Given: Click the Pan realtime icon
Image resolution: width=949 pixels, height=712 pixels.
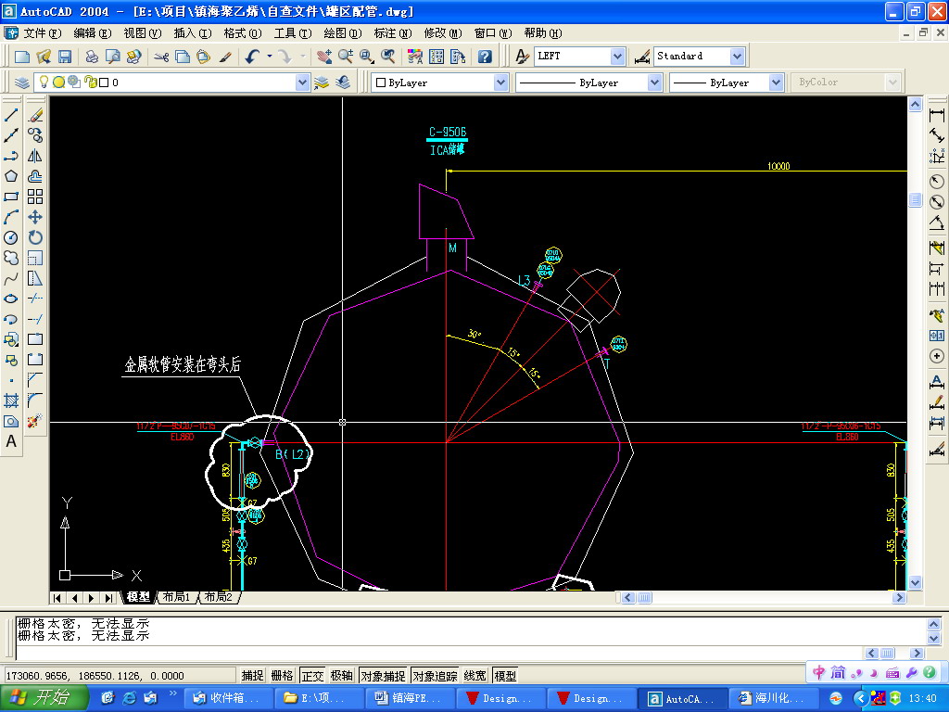Looking at the screenshot, I should click(x=323, y=57).
